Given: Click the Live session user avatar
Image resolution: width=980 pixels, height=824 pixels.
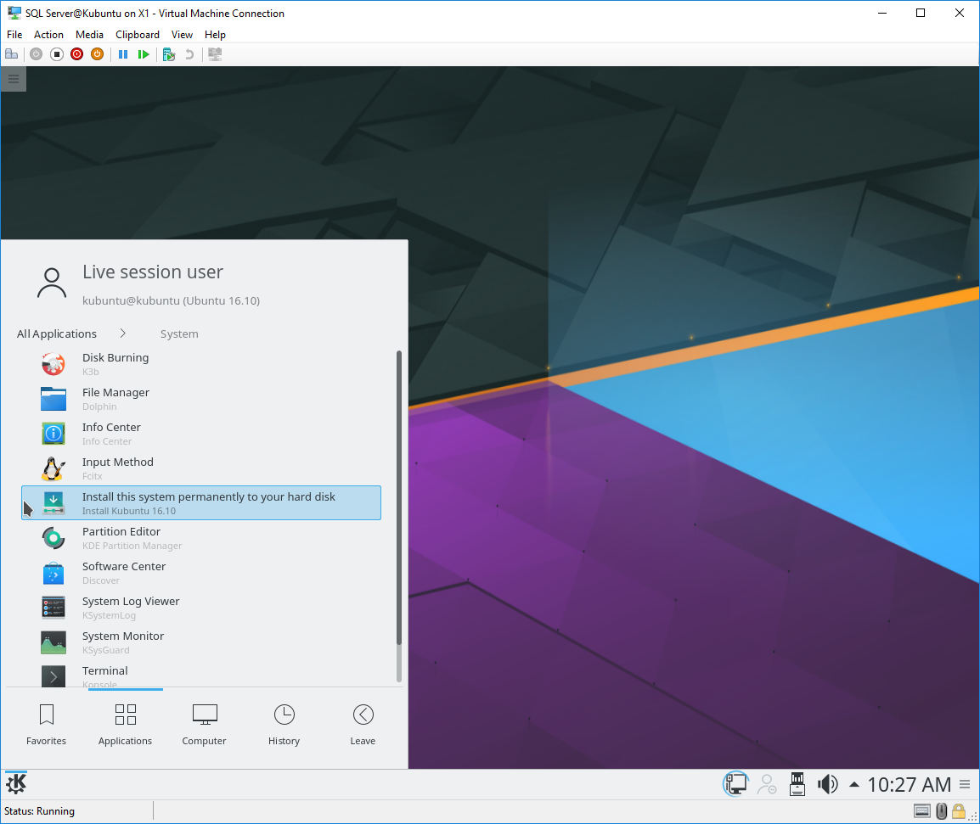Looking at the screenshot, I should [x=52, y=283].
